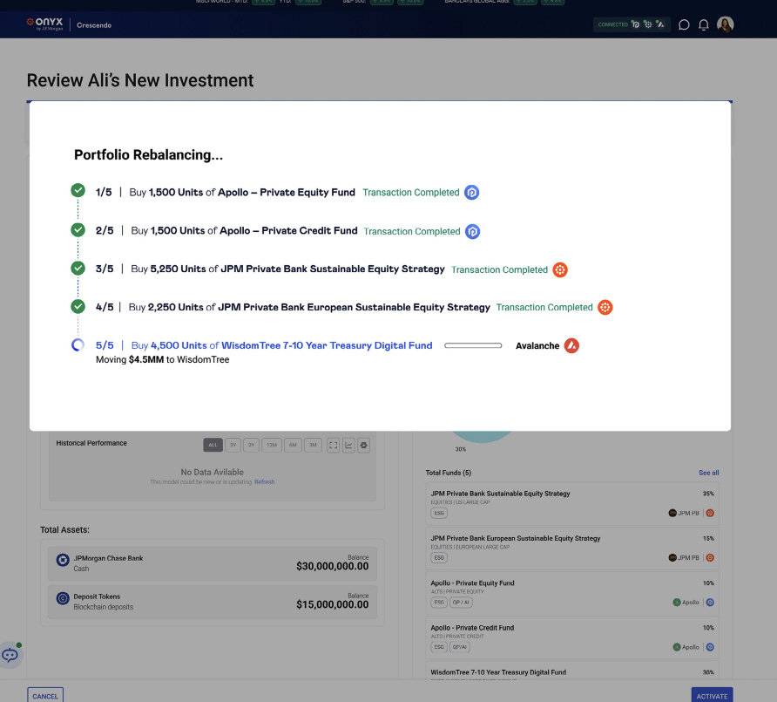777x702 pixels.
Task: Click the fullscreen chart icon
Action: tap(334, 445)
